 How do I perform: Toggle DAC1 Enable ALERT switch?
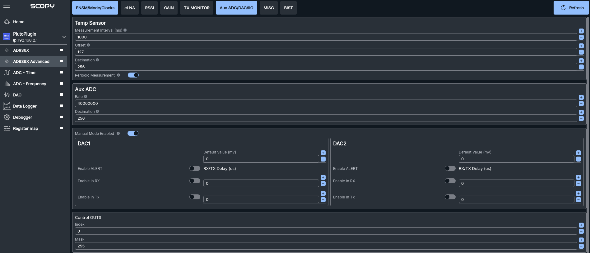[x=195, y=168]
